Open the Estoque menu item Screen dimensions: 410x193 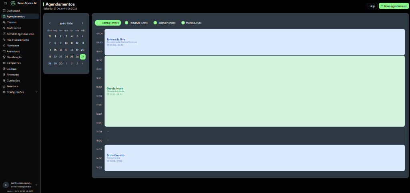click(20, 69)
